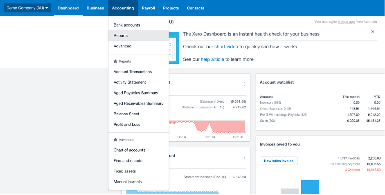Open the short video link
The height and width of the screenshot is (195, 385).
[x=226, y=47]
